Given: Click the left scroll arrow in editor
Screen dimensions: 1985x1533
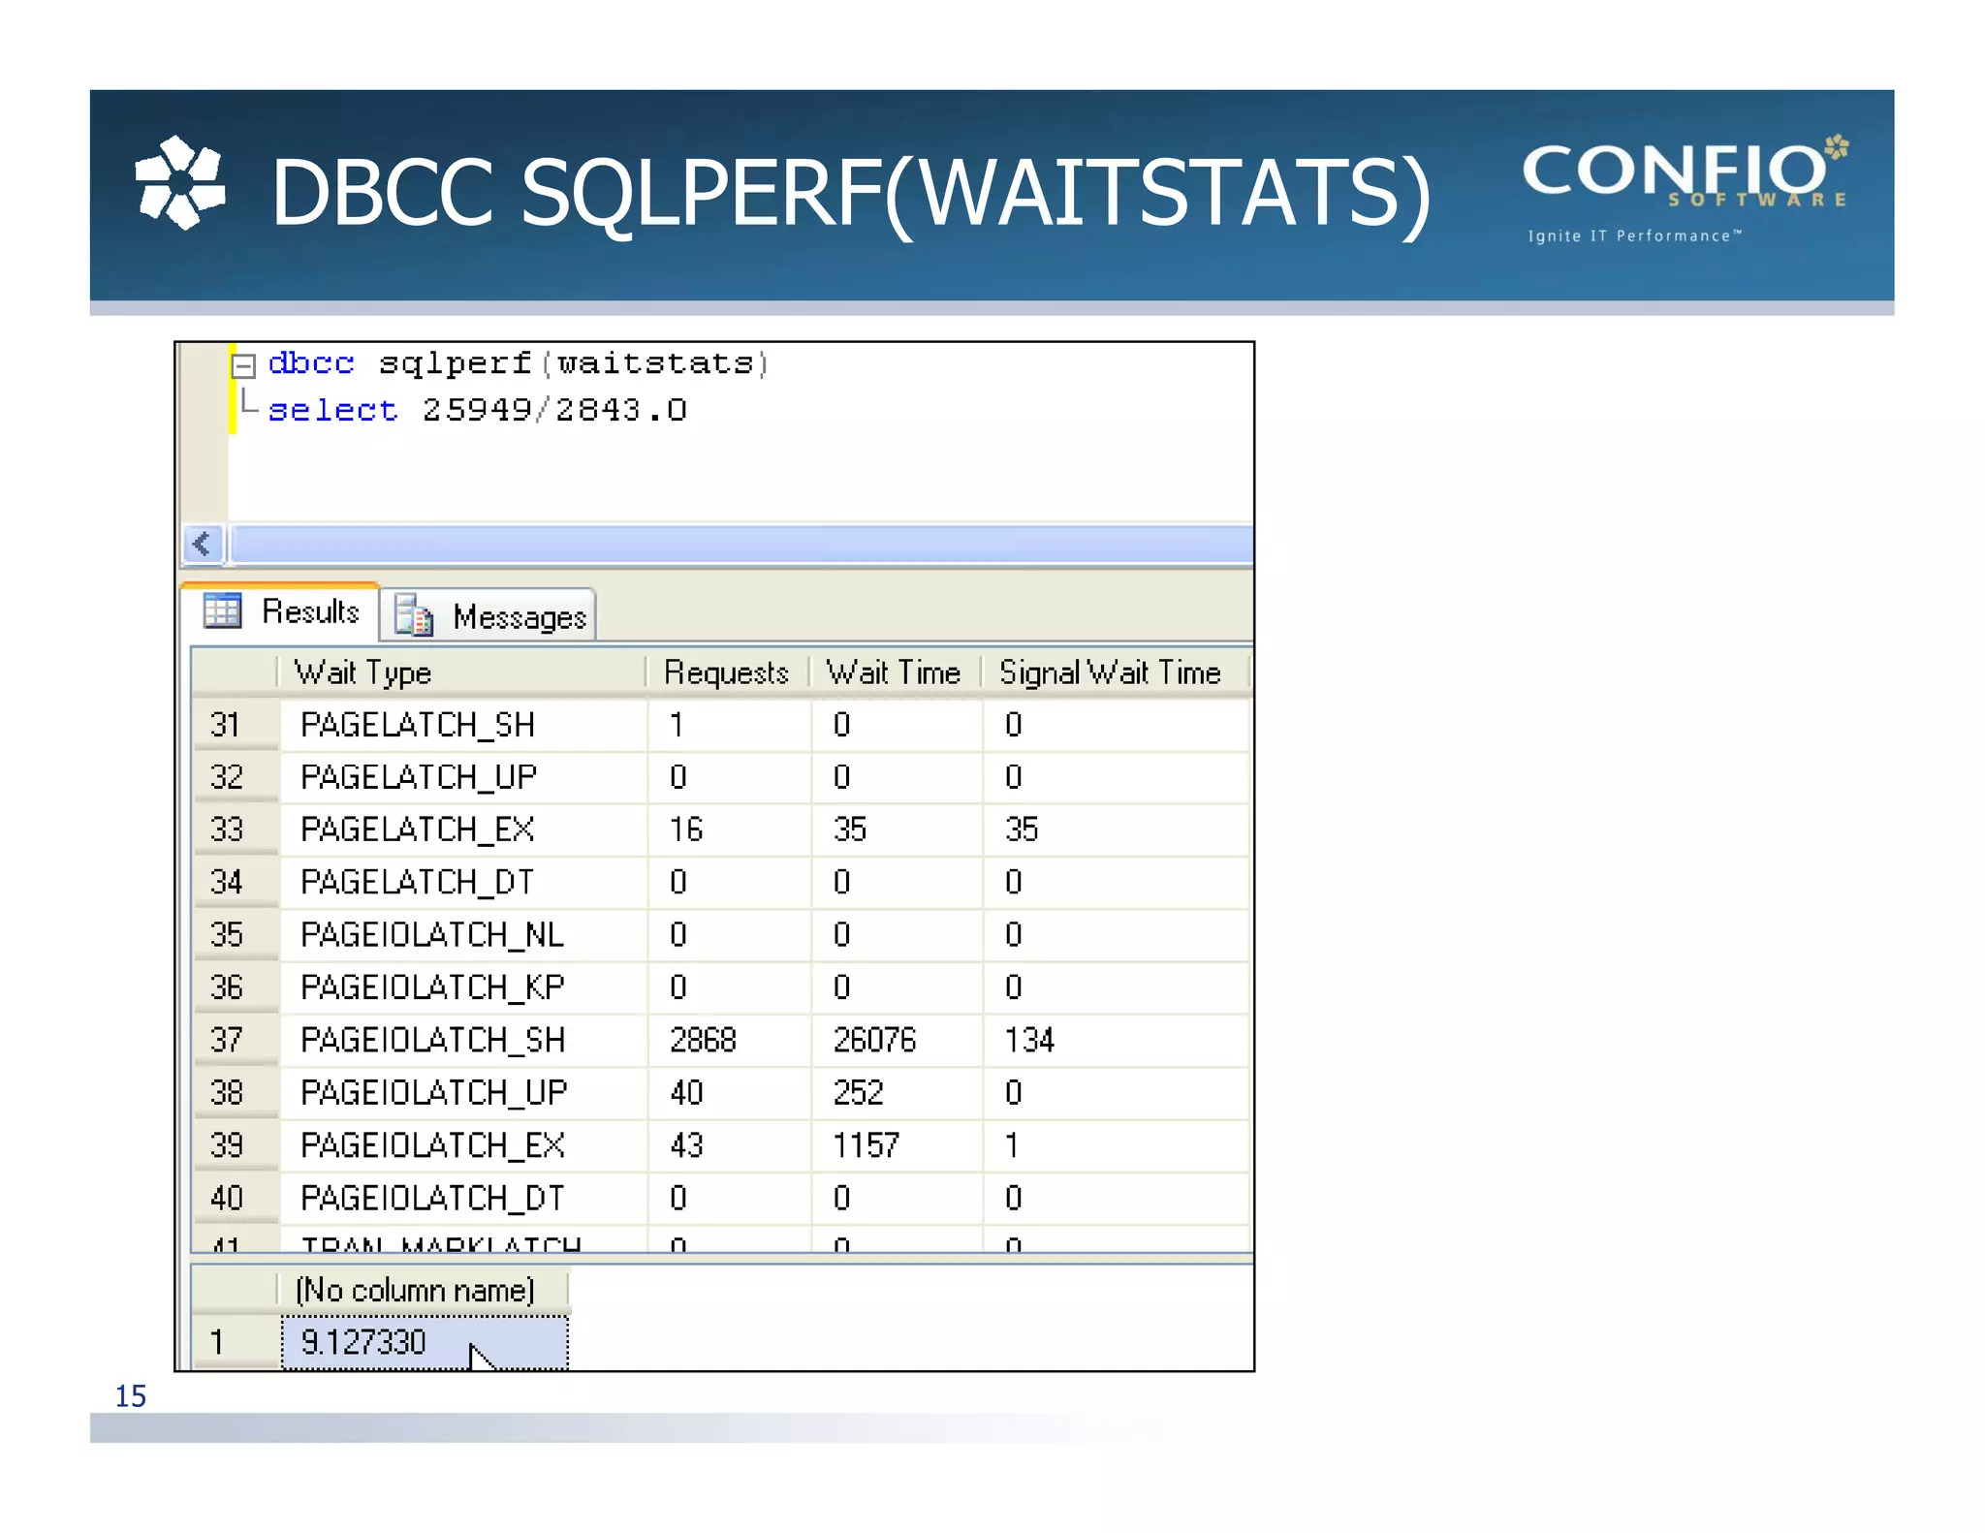Looking at the screenshot, I should (203, 544).
